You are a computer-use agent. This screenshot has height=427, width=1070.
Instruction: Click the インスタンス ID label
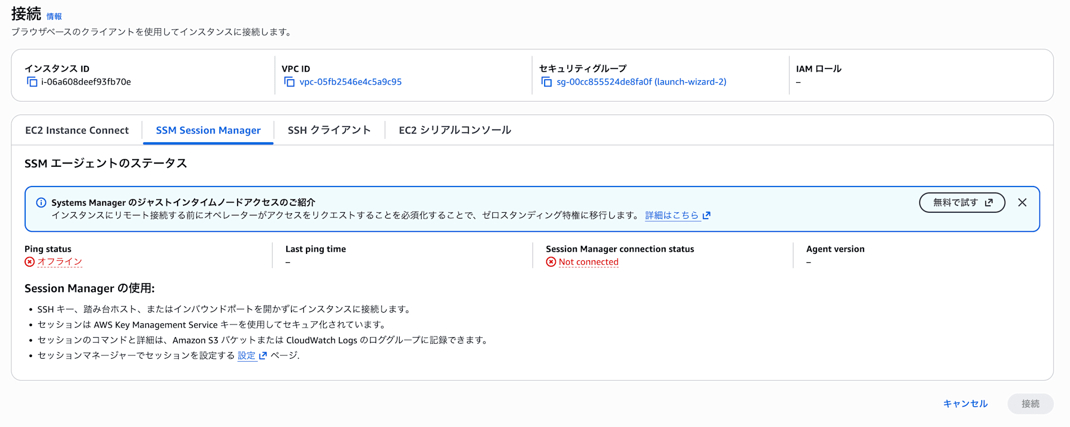coord(57,69)
